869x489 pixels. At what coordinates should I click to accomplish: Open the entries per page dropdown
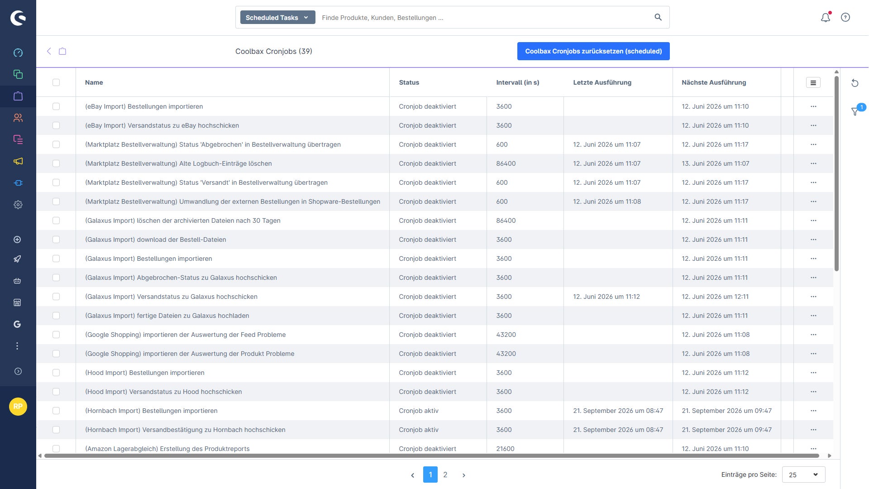(803, 475)
